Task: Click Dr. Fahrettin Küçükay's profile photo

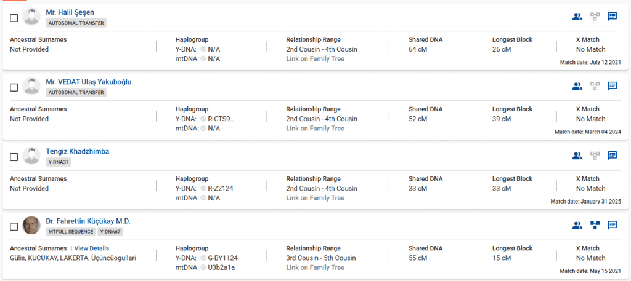Action: [31, 225]
